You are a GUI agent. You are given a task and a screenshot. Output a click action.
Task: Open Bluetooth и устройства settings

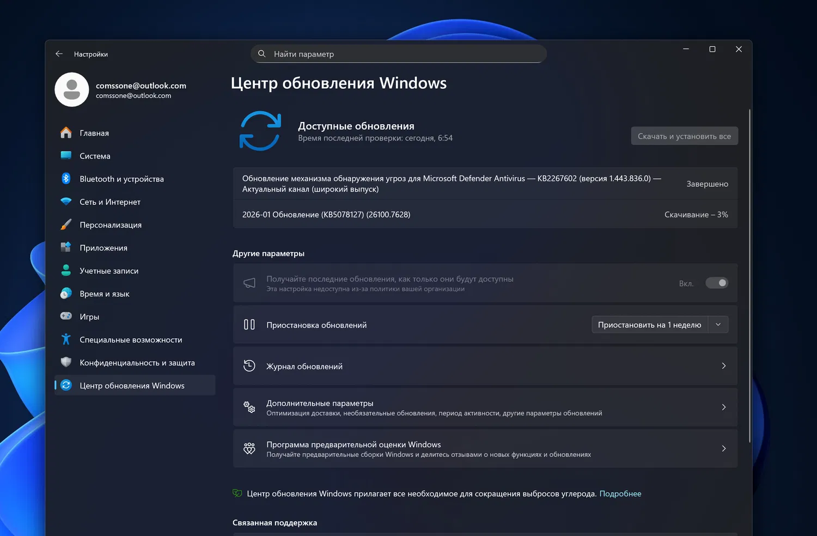point(135,179)
